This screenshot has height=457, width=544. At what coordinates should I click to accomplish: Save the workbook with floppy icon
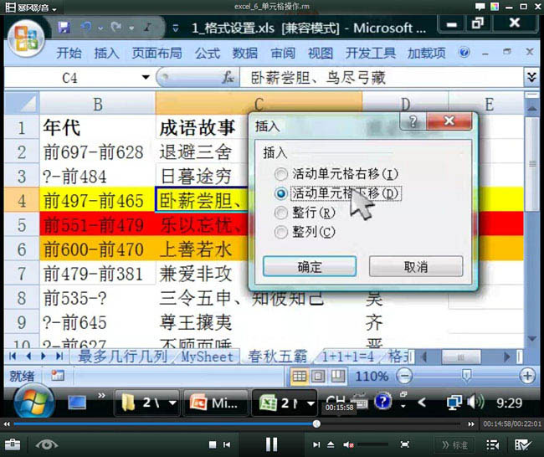64,28
